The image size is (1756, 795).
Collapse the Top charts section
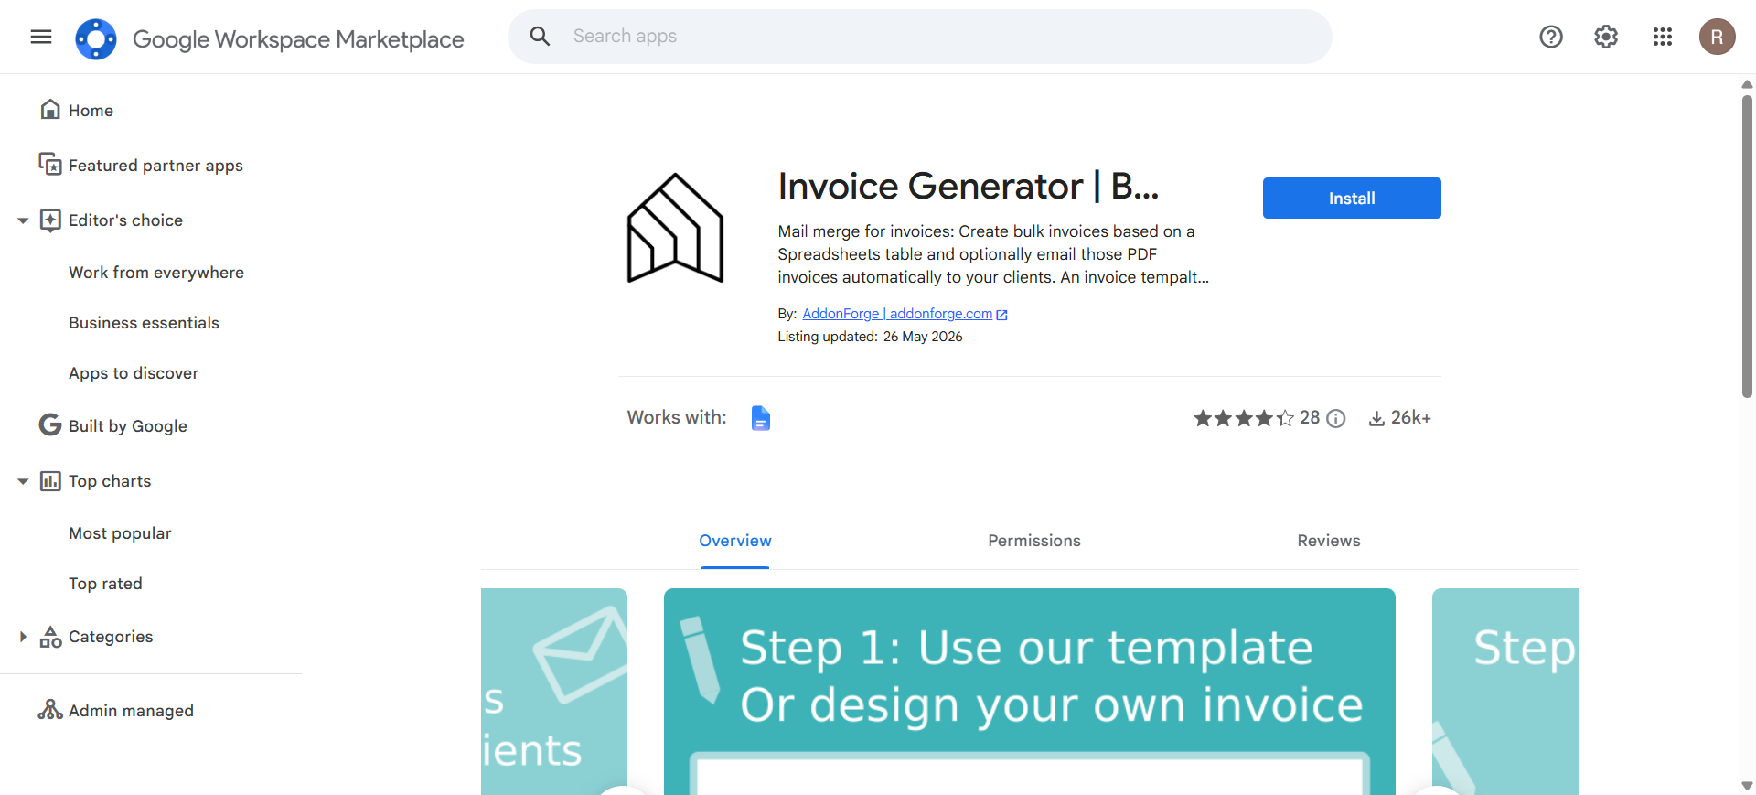[23, 481]
